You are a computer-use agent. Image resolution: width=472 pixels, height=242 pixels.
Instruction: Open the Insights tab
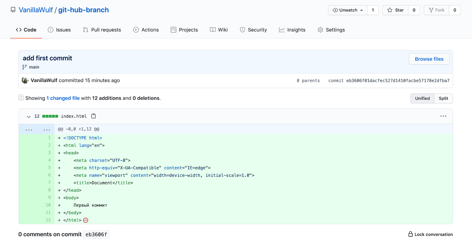coord(292,30)
